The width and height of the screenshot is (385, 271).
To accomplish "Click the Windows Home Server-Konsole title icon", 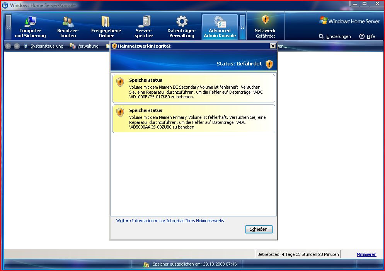I will [5, 5].
